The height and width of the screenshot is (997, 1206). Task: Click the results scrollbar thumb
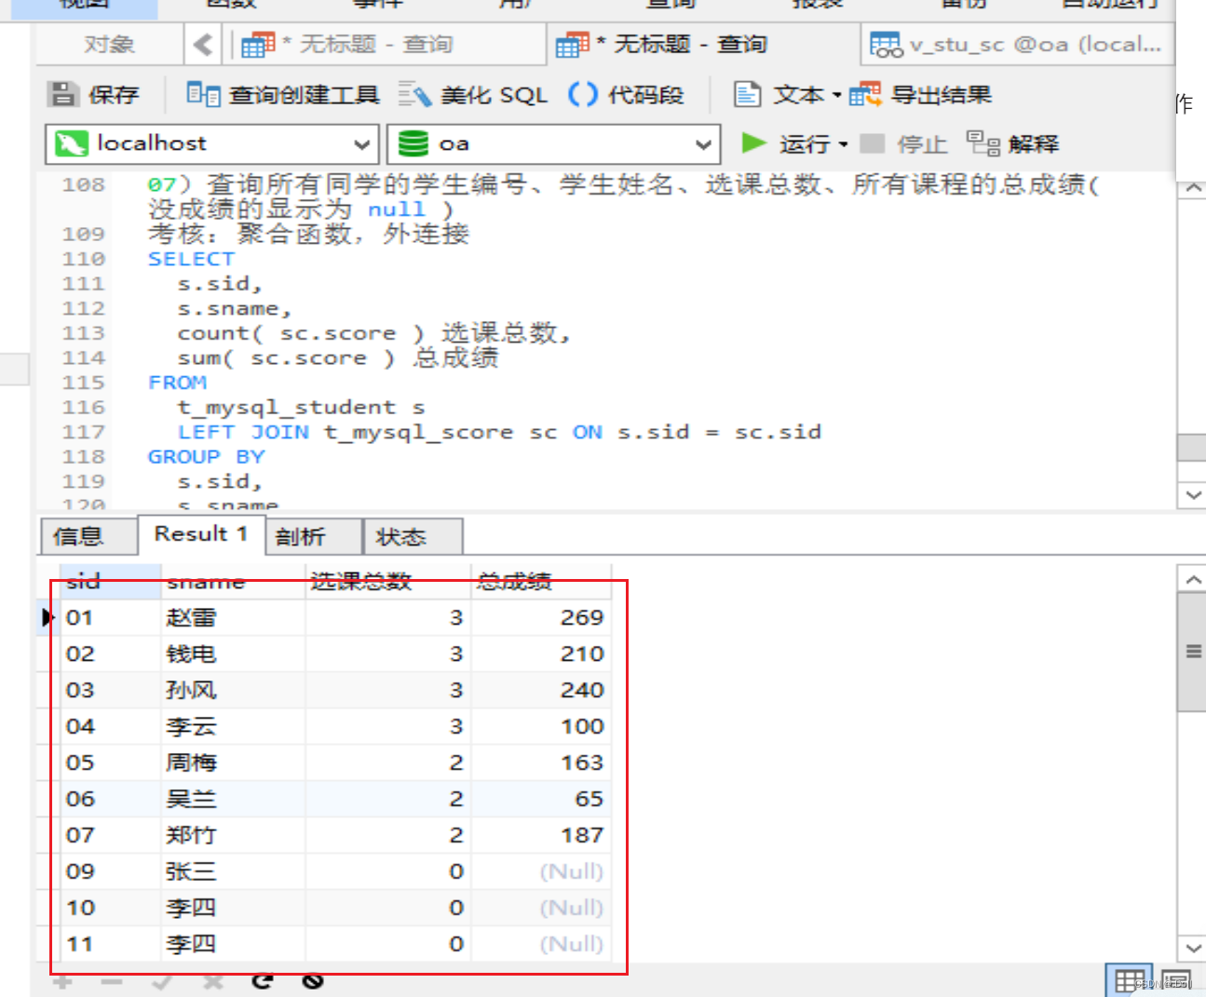(x=1192, y=652)
